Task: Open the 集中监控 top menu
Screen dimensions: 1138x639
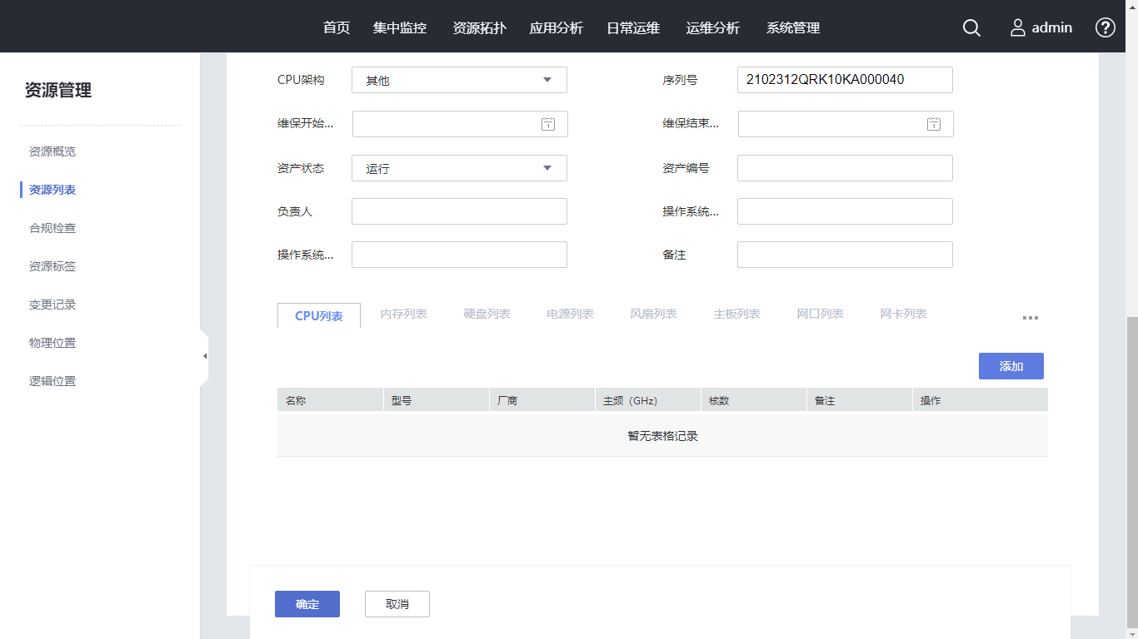Action: 400,27
